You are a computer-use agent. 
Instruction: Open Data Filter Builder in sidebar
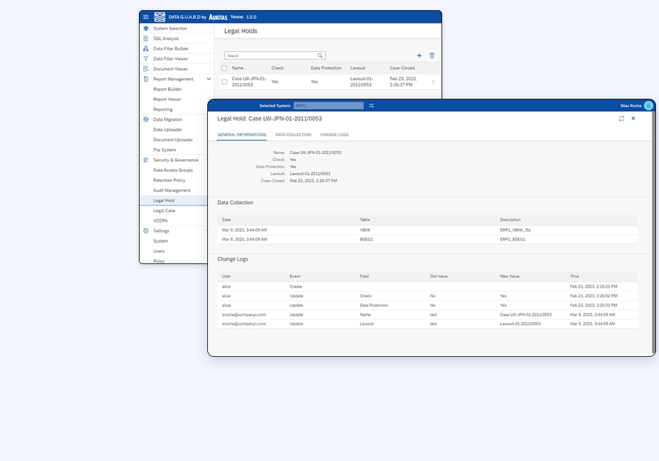[x=171, y=48]
